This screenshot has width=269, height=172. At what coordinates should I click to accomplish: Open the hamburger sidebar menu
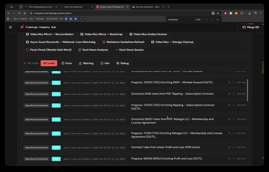[11, 27]
